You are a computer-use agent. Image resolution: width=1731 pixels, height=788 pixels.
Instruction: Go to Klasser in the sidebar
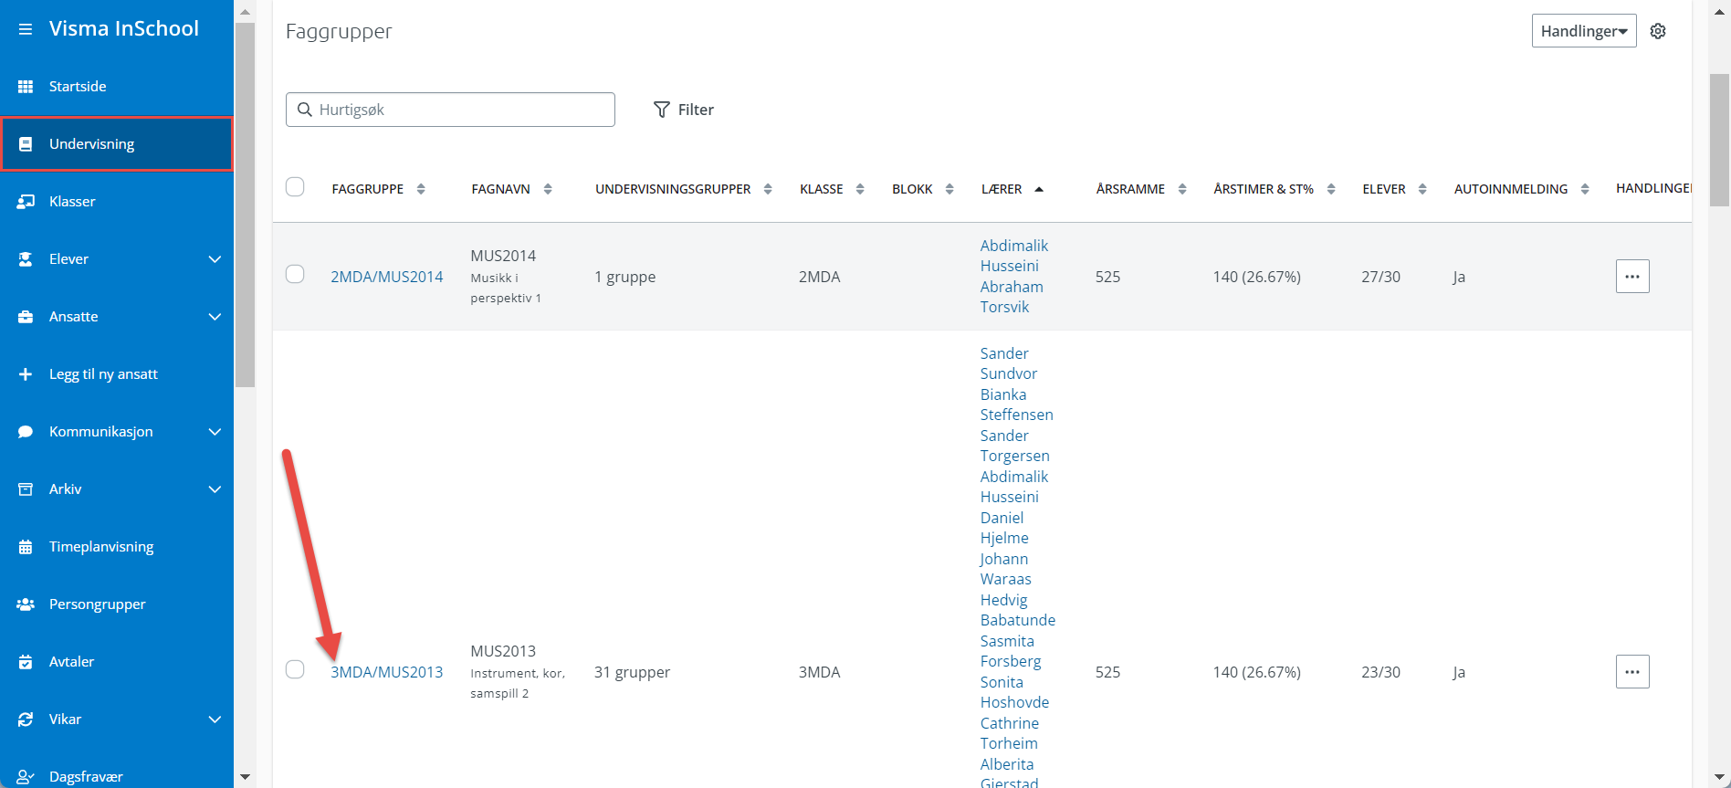pos(72,202)
